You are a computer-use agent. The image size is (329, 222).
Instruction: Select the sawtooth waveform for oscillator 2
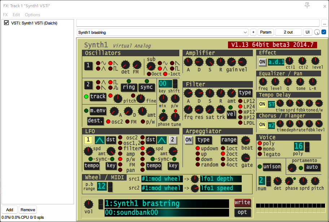[98, 88]
